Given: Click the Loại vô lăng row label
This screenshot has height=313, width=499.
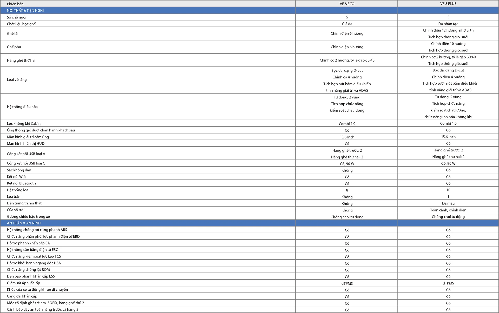Looking at the screenshot, I should click(x=17, y=79).
